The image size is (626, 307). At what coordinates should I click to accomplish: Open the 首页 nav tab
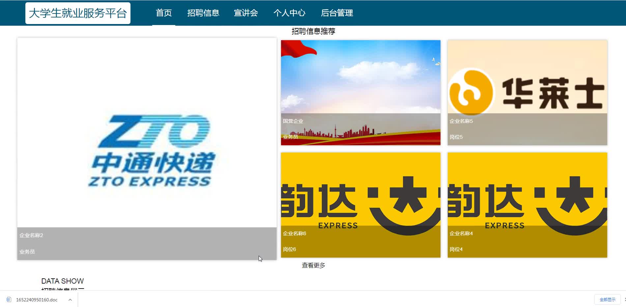(x=164, y=13)
